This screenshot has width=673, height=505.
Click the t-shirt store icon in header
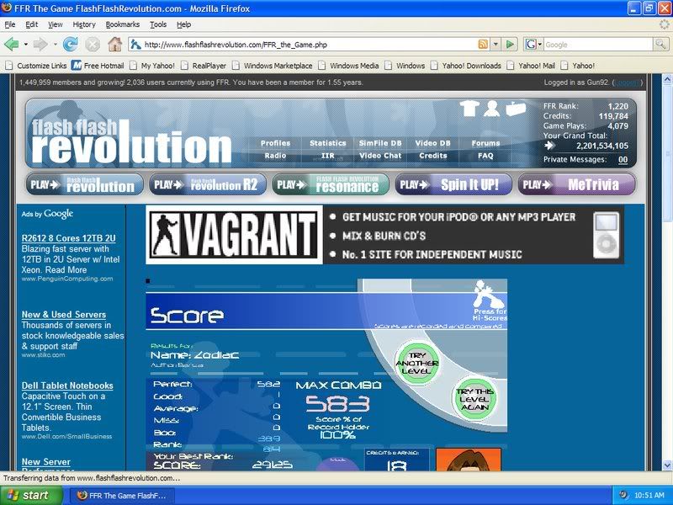(x=469, y=109)
